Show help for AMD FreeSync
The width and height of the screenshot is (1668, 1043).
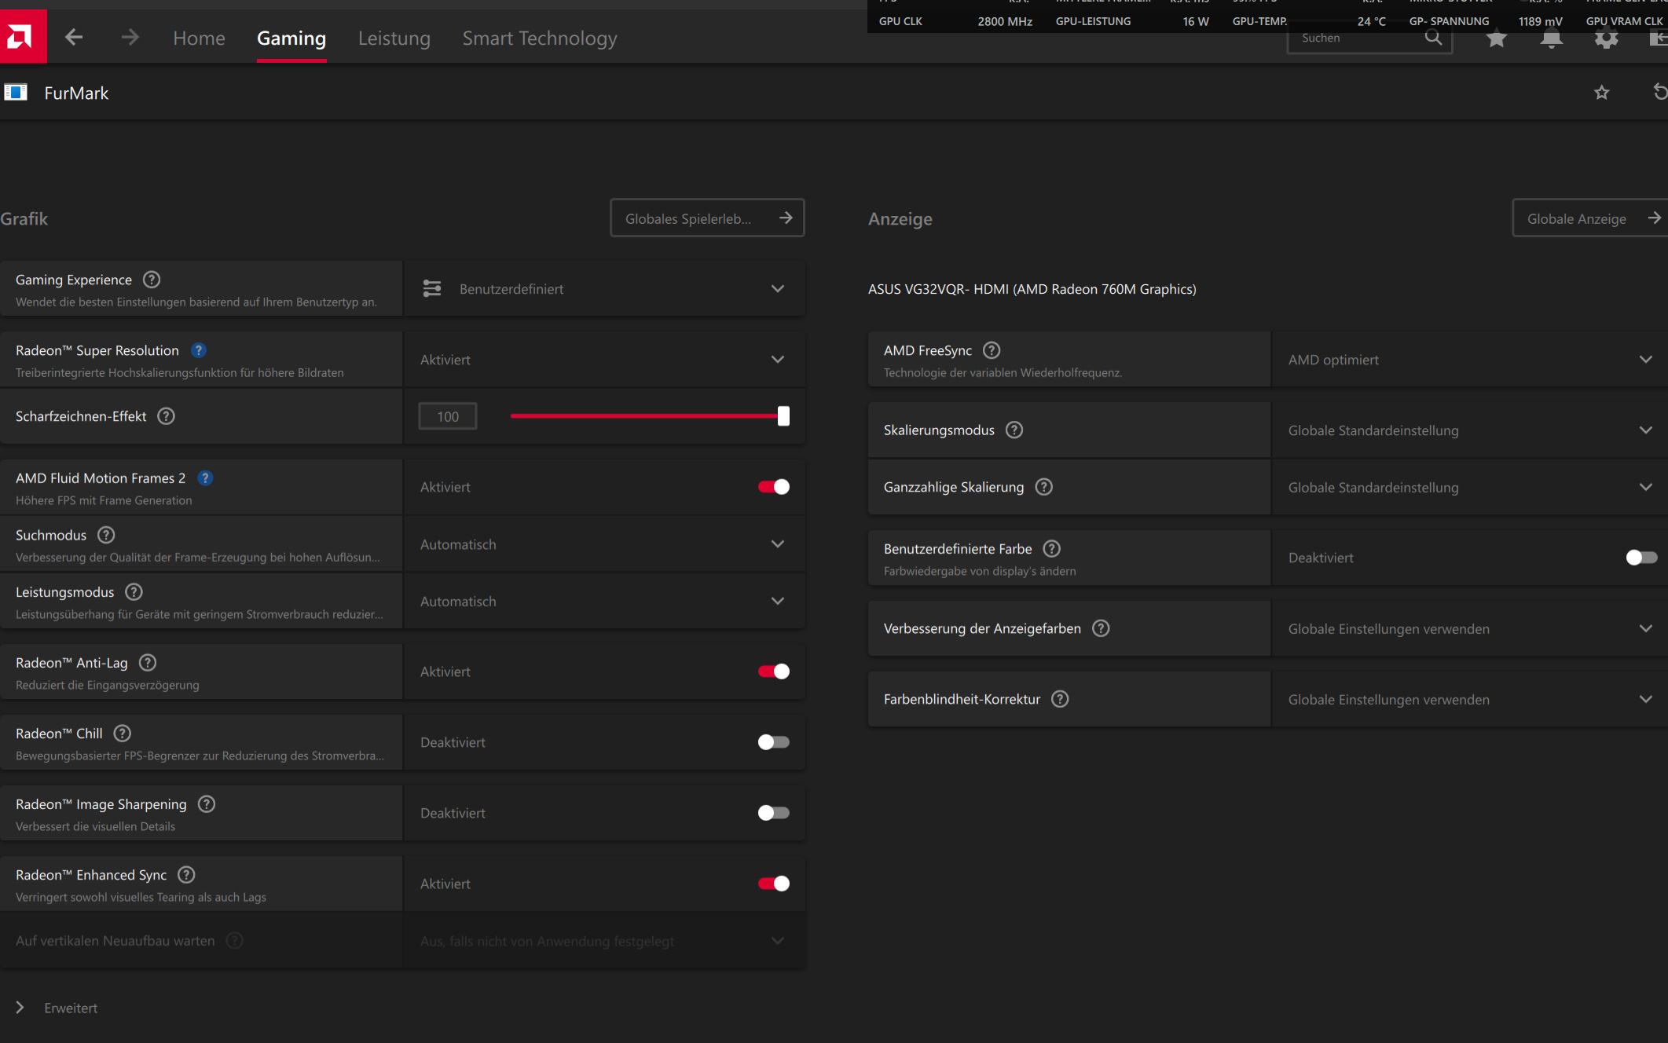click(x=992, y=350)
